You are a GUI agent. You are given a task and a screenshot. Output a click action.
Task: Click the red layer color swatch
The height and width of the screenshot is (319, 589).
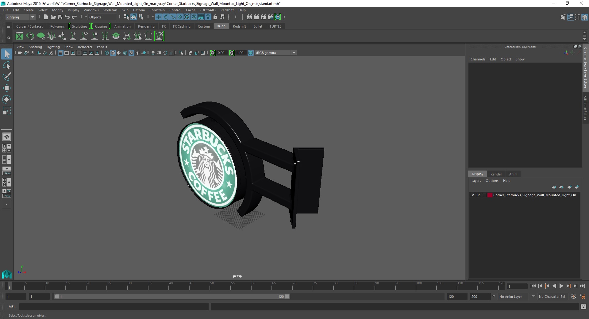[x=490, y=195]
